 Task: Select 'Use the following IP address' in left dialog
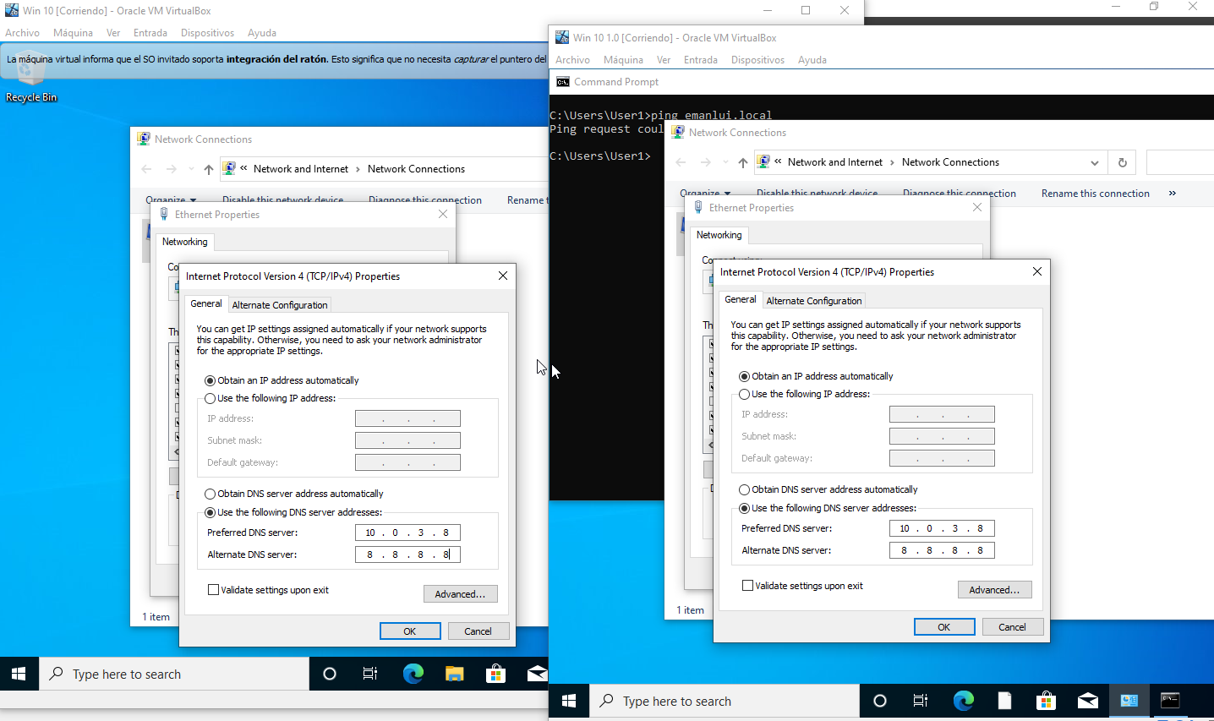pos(211,398)
